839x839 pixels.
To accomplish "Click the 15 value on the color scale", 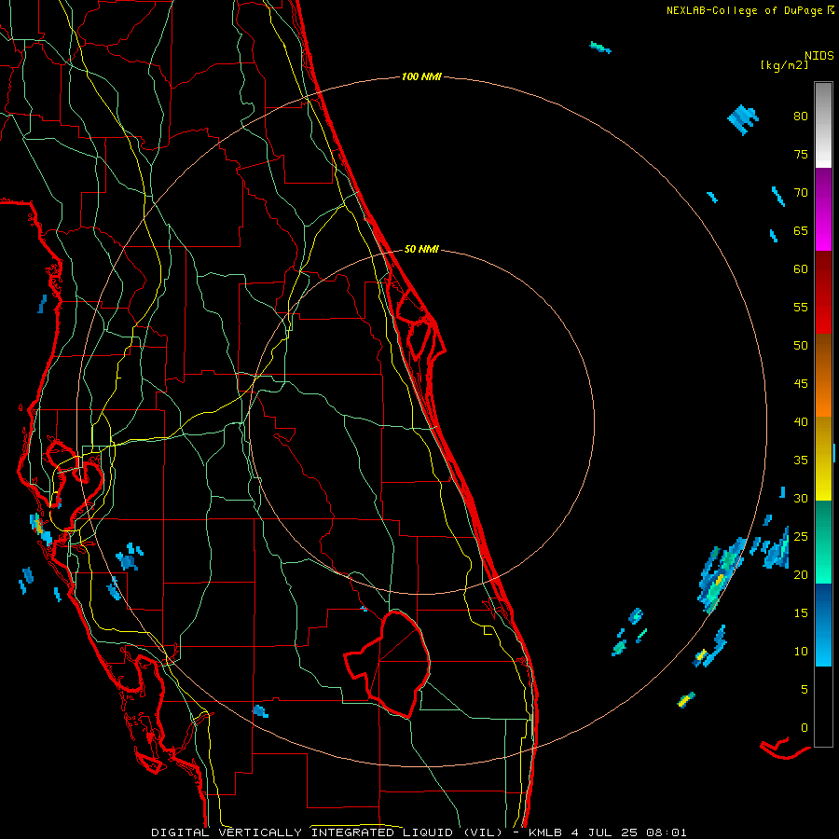I will coord(801,612).
